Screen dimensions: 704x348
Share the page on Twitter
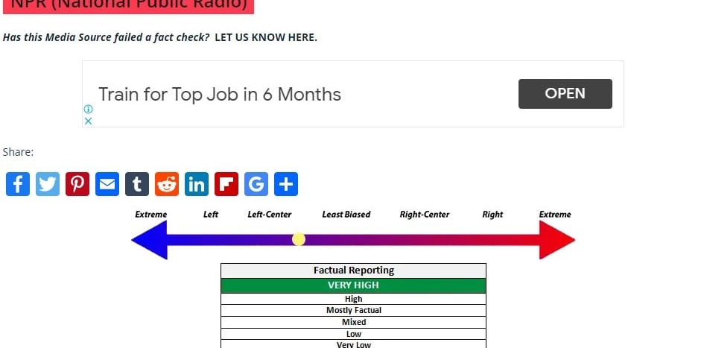coord(48,184)
